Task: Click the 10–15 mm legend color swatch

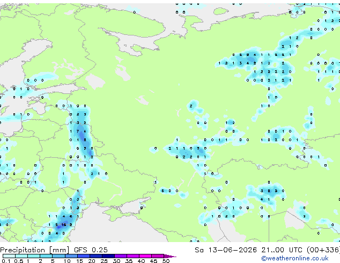Action: tap(71, 256)
